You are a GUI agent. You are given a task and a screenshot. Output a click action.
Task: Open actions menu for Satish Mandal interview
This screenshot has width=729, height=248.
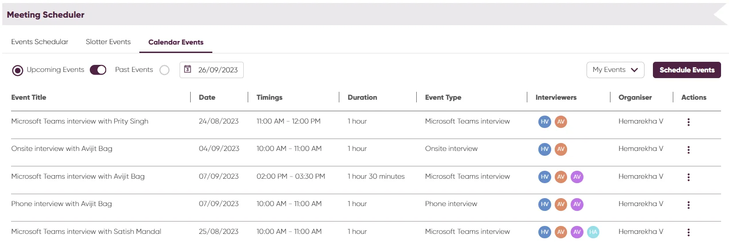pyautogui.click(x=688, y=233)
